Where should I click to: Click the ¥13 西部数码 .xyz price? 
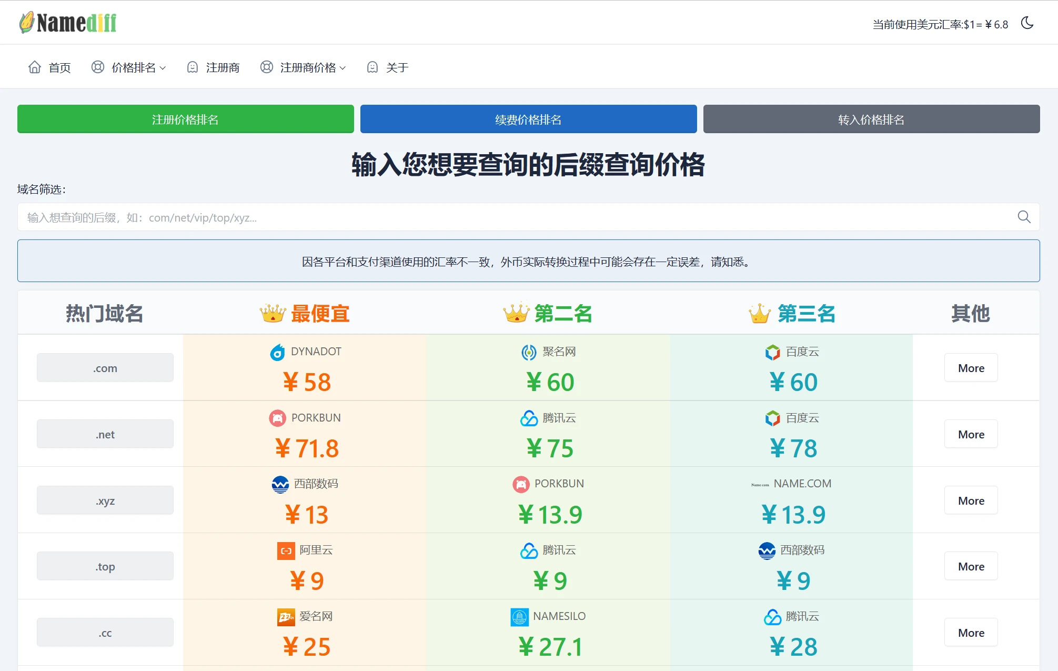[307, 515]
